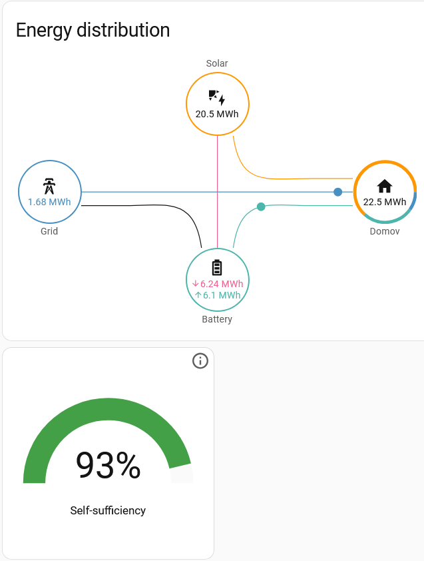Open the Domov 22.5 MWh consumption value
This screenshot has height=561, width=424.
[385, 202]
